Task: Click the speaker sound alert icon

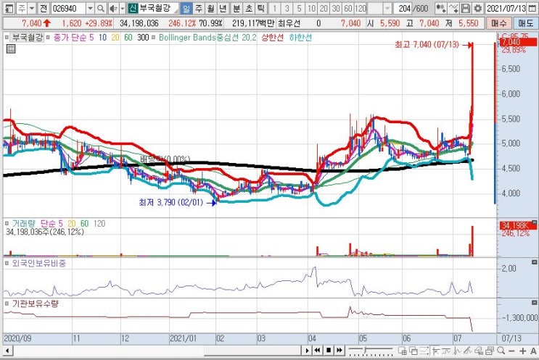Action: coord(112,8)
